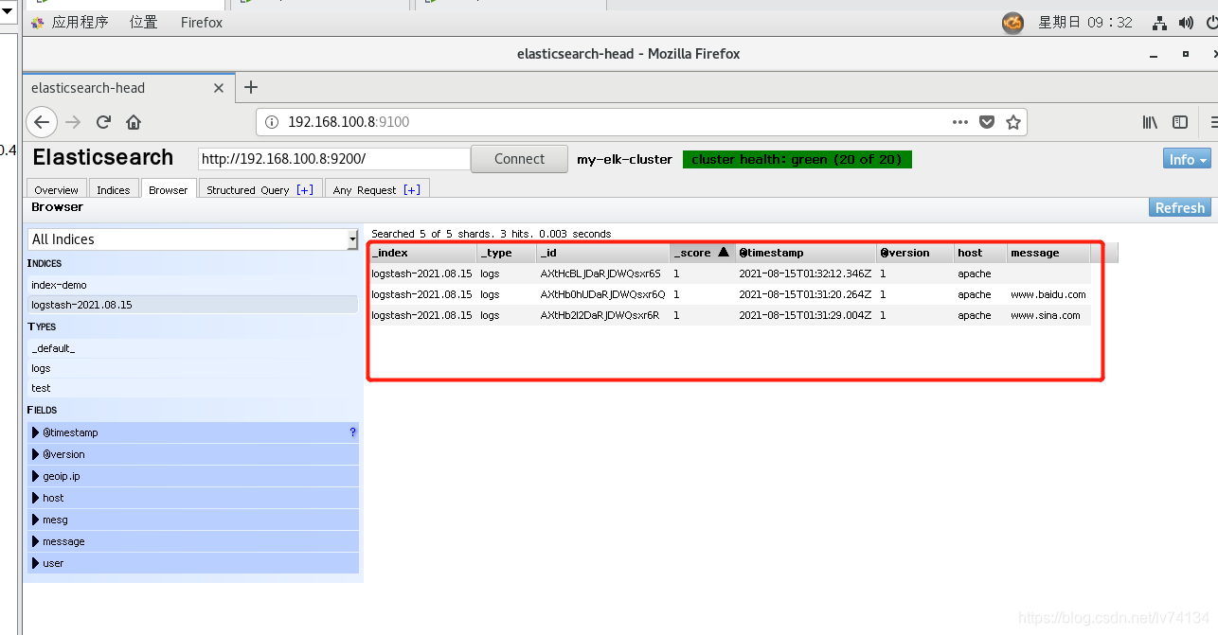Switch to the Overview tab

[x=57, y=189]
